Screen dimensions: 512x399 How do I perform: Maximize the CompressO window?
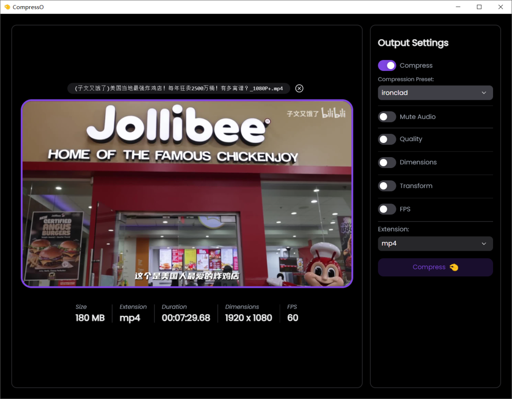tap(479, 7)
